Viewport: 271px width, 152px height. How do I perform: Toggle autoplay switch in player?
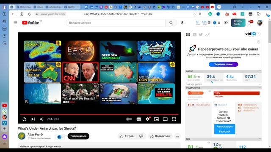coord(129,119)
